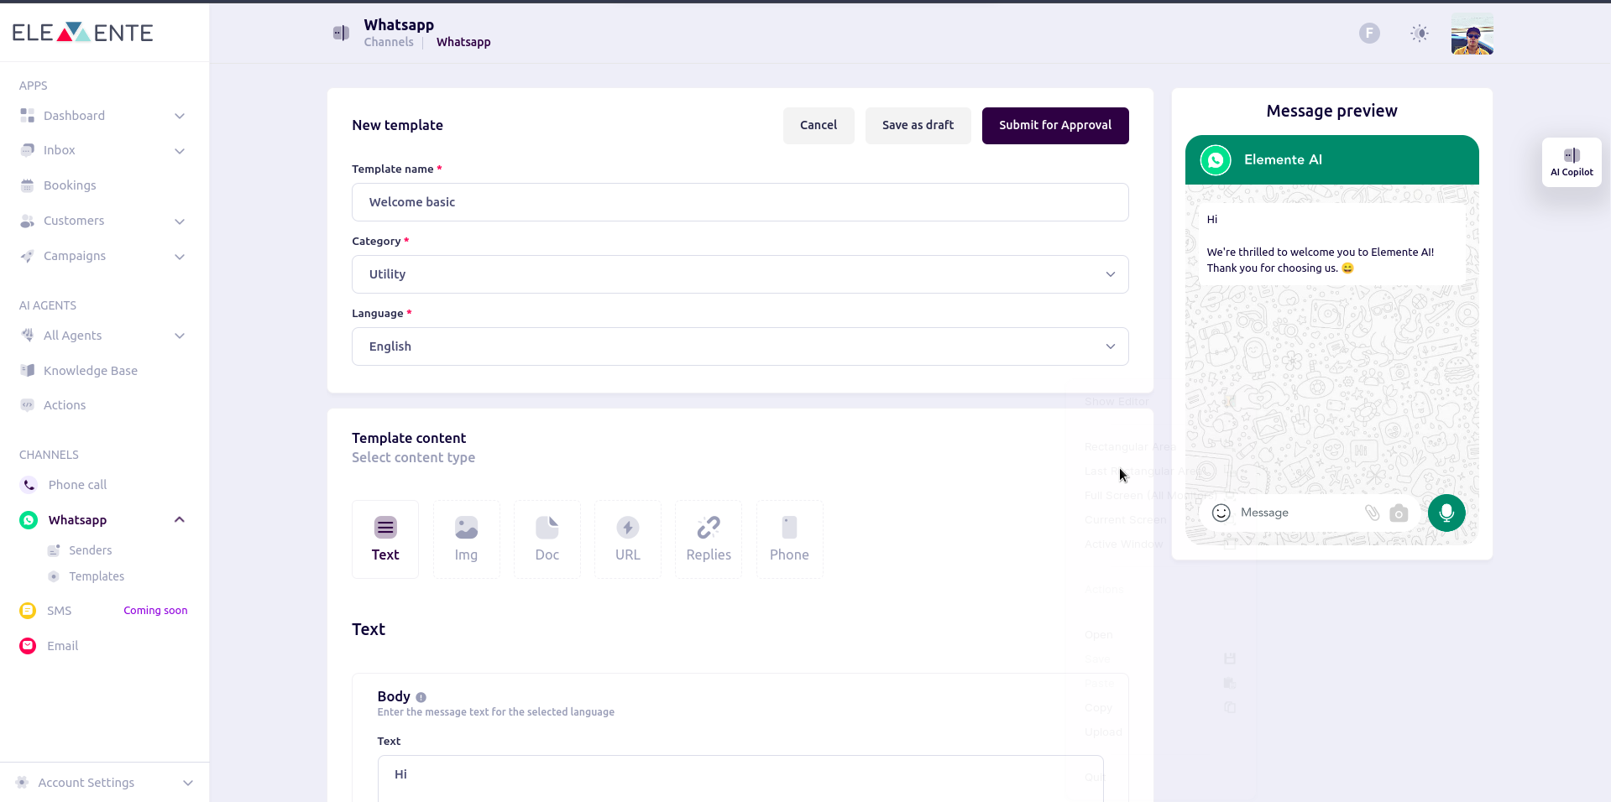Viewport: 1611px width, 802px height.
Task: Click Whatsapp breadcrumb link
Action: coord(463,42)
